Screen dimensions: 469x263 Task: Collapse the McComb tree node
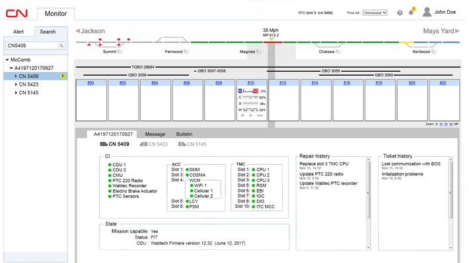tap(7, 60)
